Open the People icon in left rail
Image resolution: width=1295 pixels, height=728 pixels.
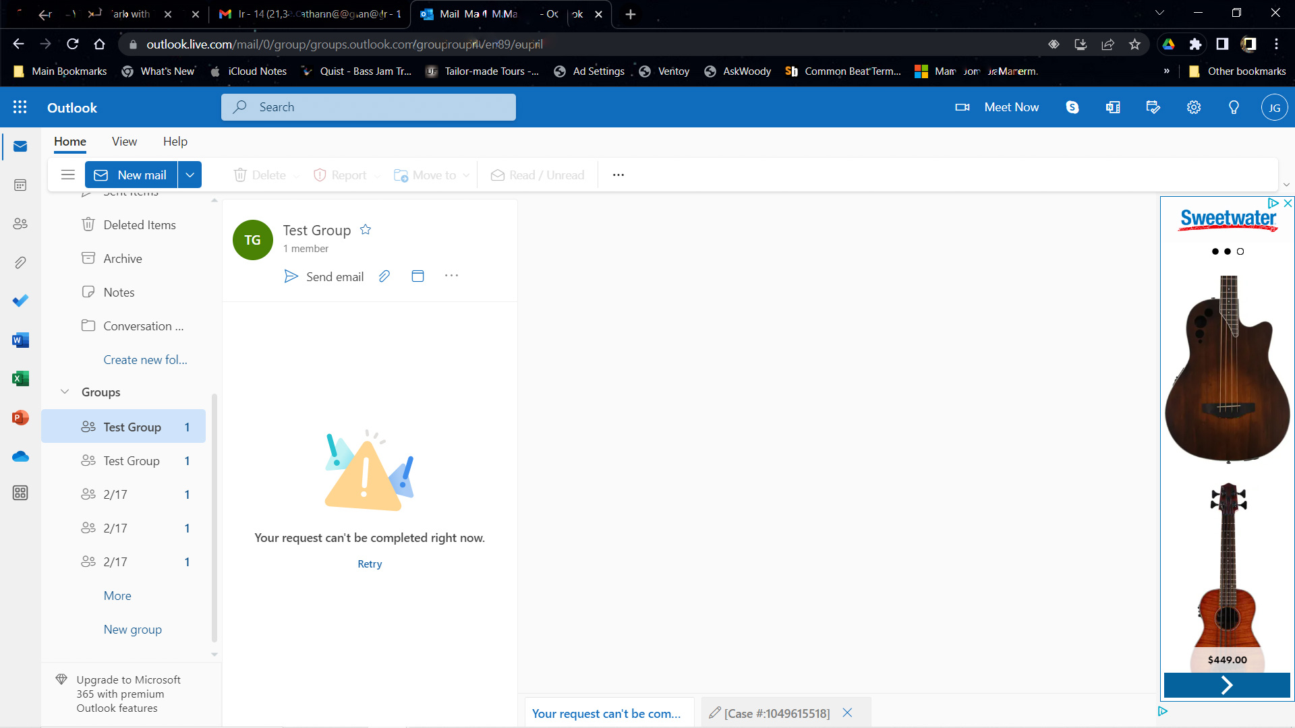pos(20,224)
